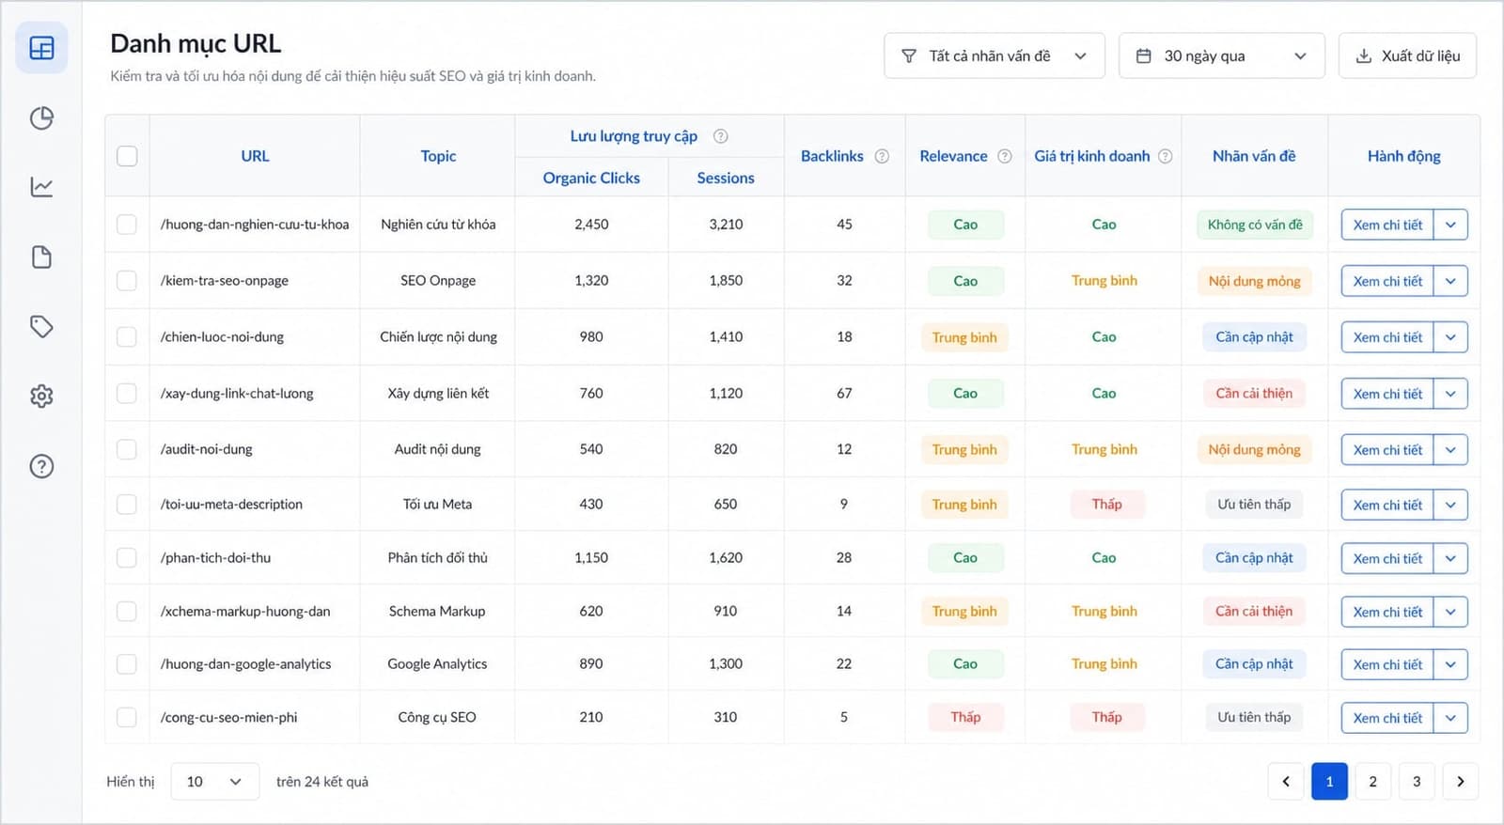Viewport: 1504px width, 825px height.
Task: Select the /toi-uu-meta-description row checkbox
Action: point(127,505)
